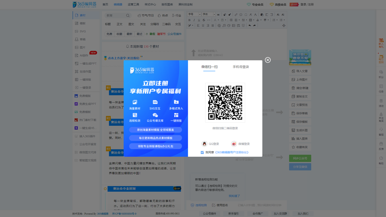Open the emoji smiley icon
The width and height of the screenshot is (386, 217).
coord(241,15)
